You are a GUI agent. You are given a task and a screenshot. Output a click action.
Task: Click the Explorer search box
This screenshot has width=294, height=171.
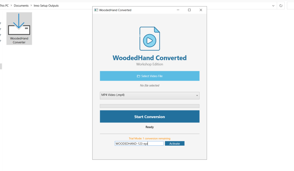tap(290, 5)
